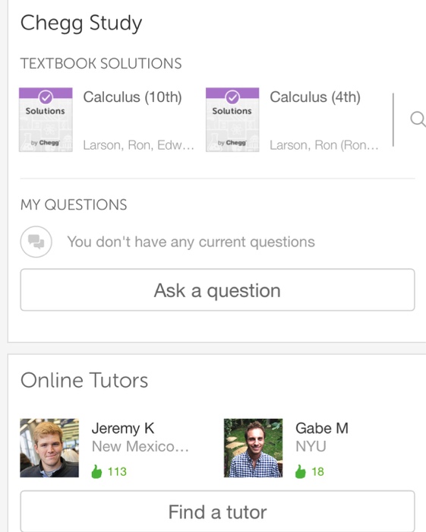Open tutor name Gabe M

coord(322,429)
